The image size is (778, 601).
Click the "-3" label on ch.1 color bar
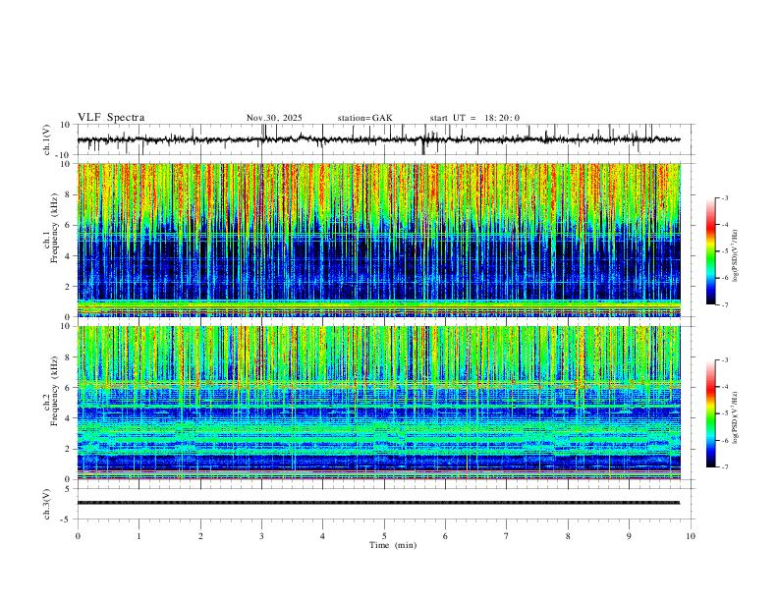coord(725,197)
